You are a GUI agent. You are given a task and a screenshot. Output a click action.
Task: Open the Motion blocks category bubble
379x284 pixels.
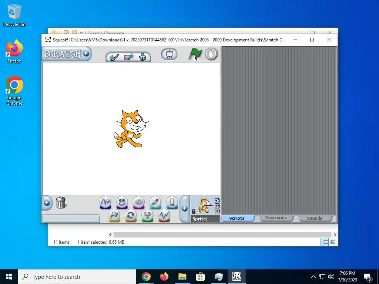105,202
